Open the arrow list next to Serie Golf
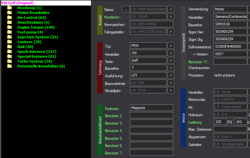This screenshot has height=158, width=250. pos(171,60)
